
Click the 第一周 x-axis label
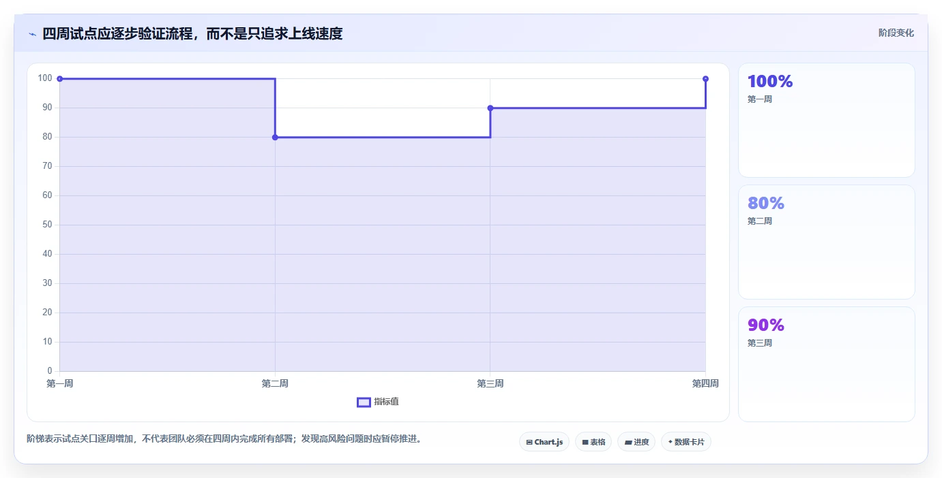point(60,384)
